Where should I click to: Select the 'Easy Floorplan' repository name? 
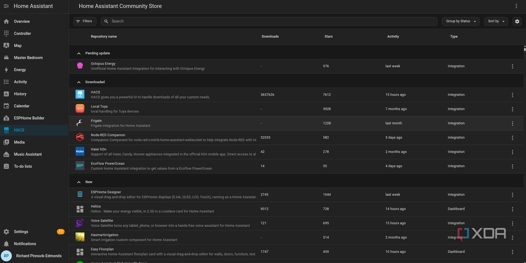(102, 249)
